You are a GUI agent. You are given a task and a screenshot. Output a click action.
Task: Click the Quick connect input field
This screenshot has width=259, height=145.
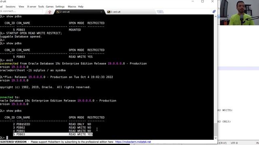pos(21,11)
